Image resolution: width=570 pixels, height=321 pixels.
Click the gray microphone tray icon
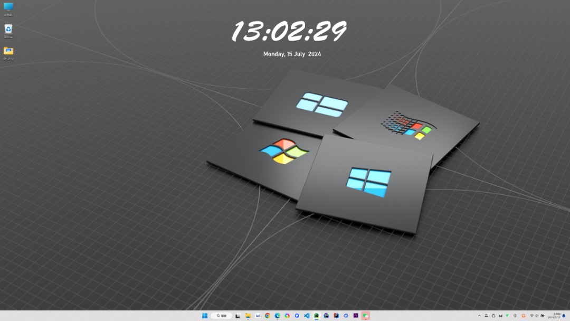515,316
